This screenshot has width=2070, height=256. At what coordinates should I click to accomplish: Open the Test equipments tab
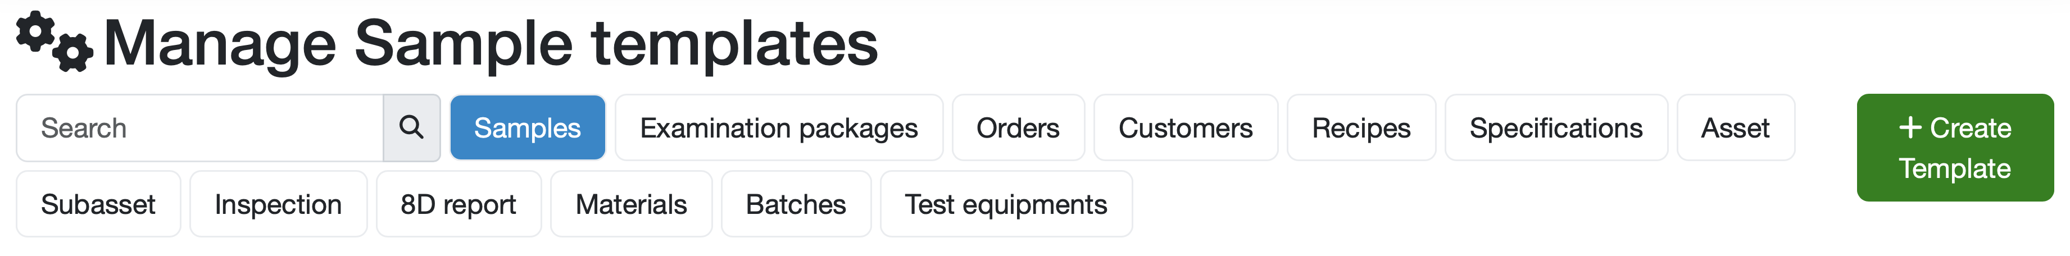click(x=1005, y=204)
